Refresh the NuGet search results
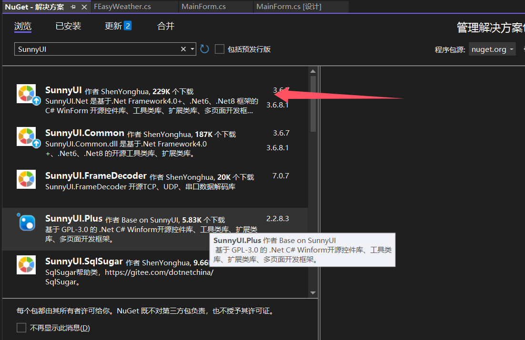 coord(204,49)
